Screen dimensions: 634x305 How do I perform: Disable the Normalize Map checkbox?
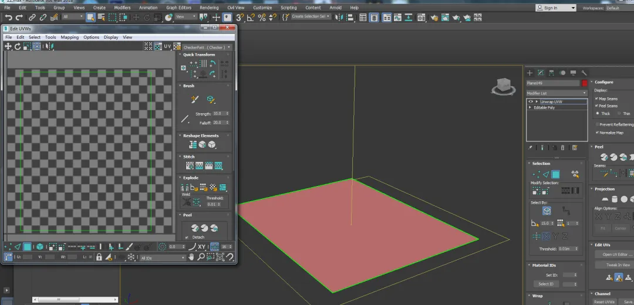tap(597, 133)
